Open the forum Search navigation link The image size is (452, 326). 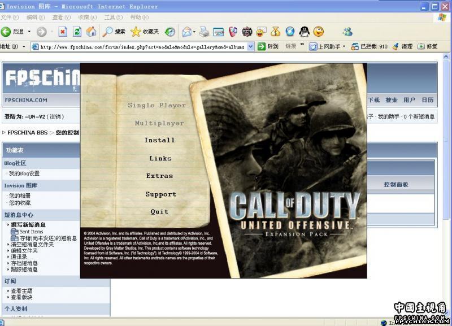click(391, 100)
